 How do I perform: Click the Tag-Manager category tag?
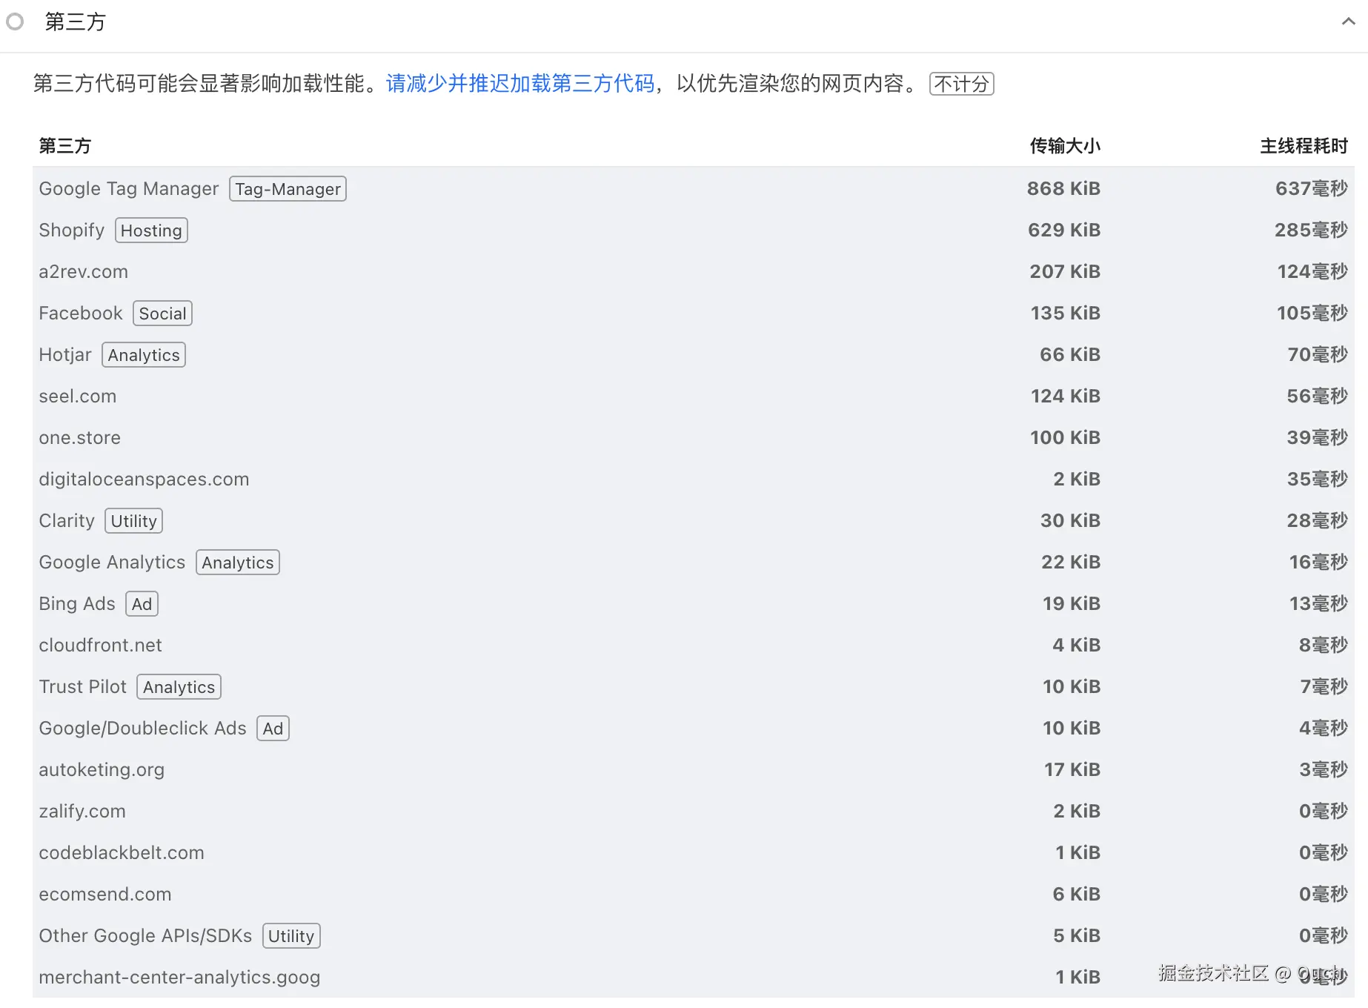pyautogui.click(x=288, y=189)
